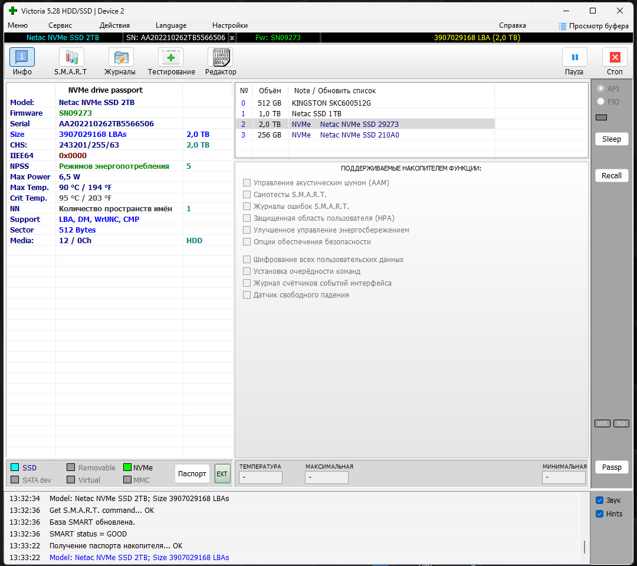Screen dimensions: 637x566
Task: Check Датчик свободного падения box
Action: (x=247, y=295)
